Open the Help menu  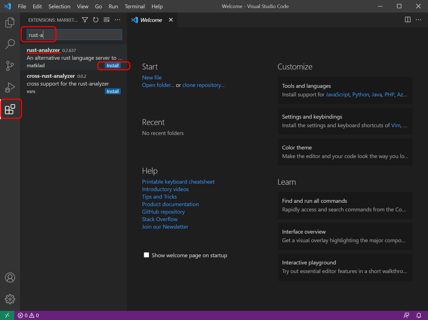[157, 6]
